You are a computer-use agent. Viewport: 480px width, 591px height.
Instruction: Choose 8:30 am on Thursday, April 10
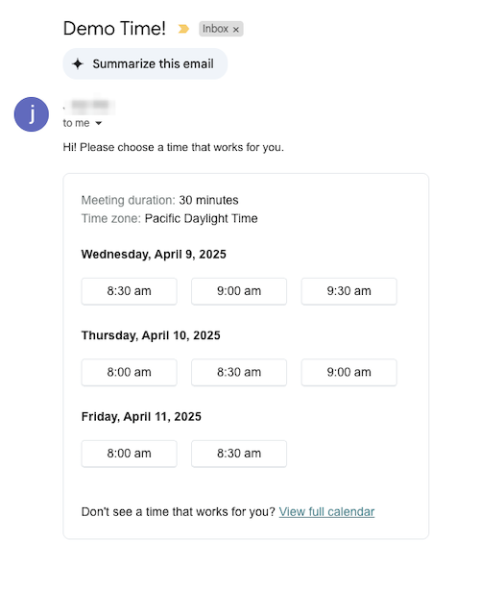pos(239,372)
